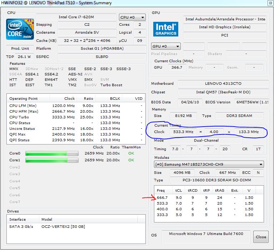Viewport: 274px width, 250px height.
Task: Close the System Summary window via title bar X
Action: [x=270, y=3]
